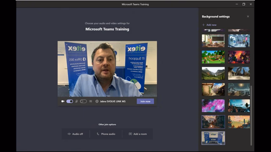Choose the autumn street background thumbnail
271x152 pixels.
coord(213,122)
